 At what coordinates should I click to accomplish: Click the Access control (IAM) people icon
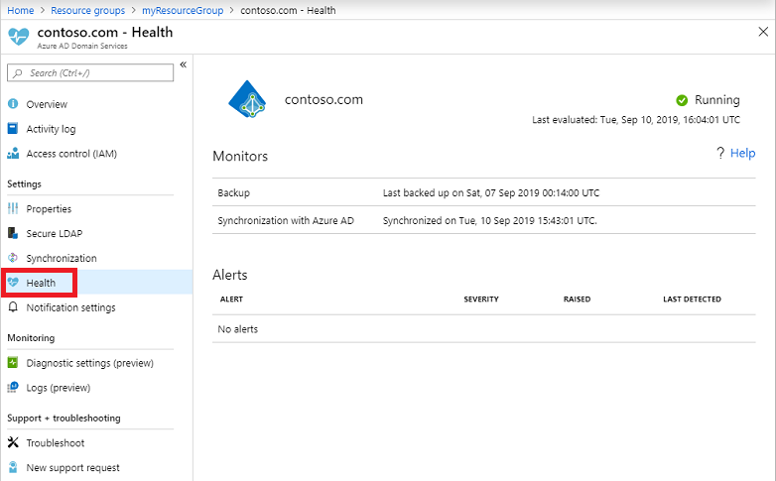click(13, 154)
